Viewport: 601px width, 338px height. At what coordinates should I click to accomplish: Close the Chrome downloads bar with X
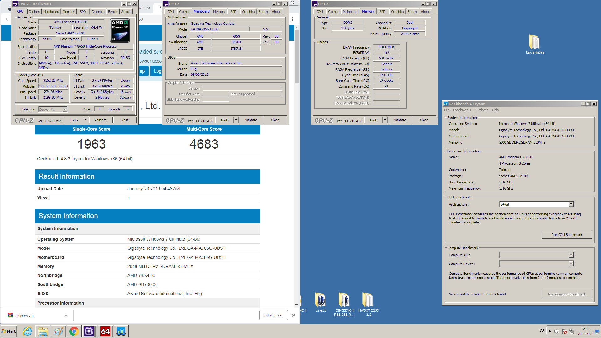pos(294,315)
